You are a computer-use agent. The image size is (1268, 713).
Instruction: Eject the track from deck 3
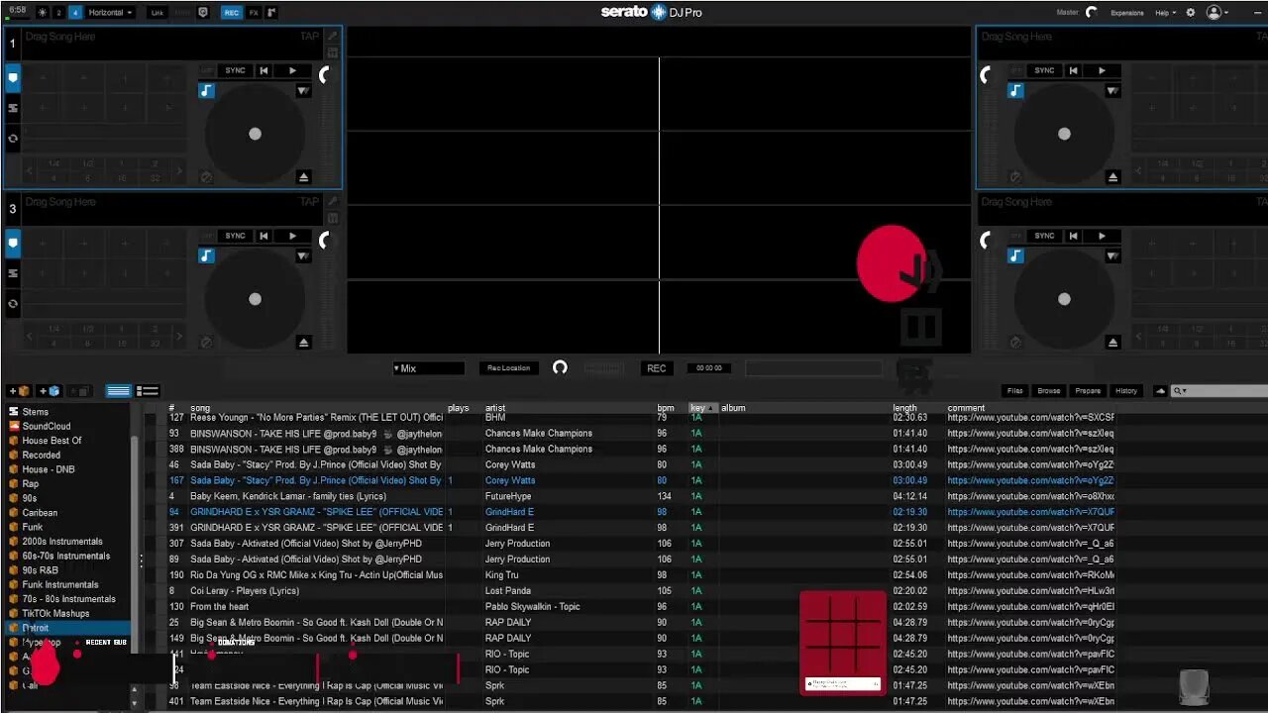coord(303,342)
